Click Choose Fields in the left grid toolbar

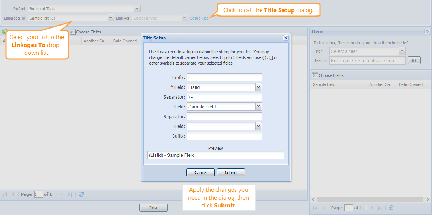[x=85, y=32]
